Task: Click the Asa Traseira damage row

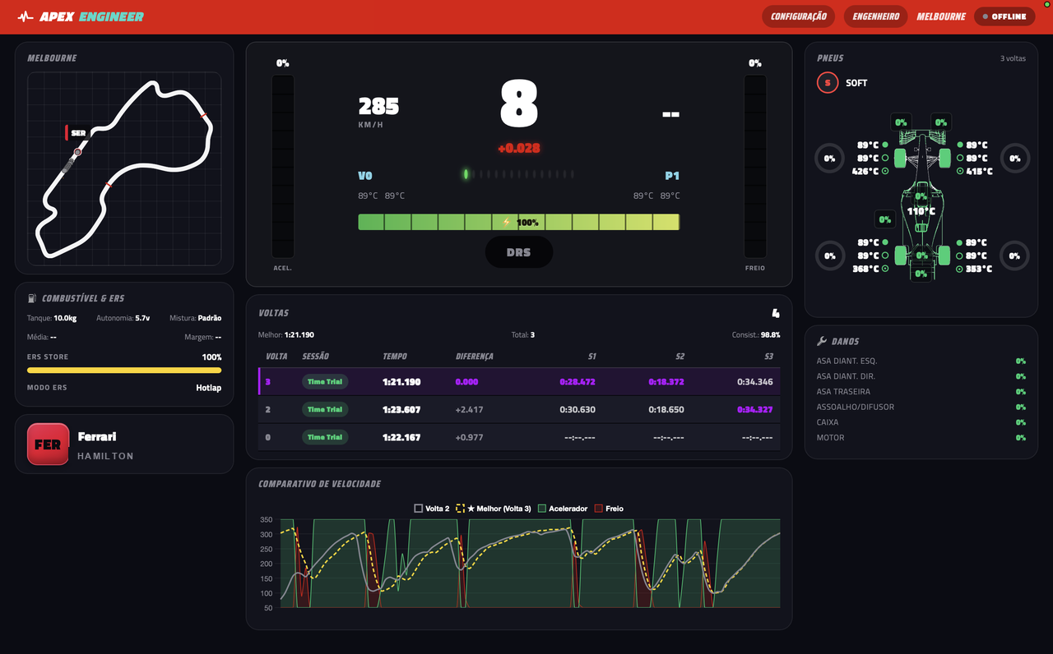Action: coord(921,392)
